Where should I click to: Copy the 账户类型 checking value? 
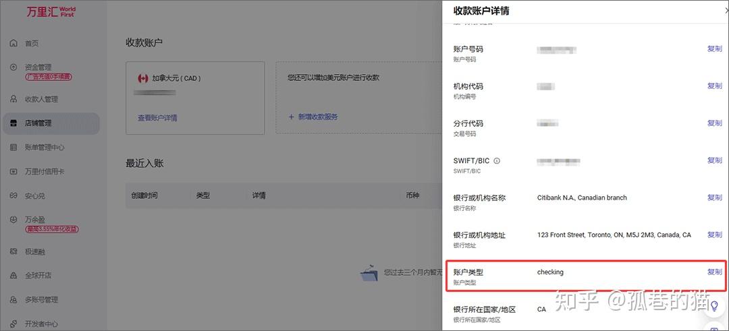715,272
